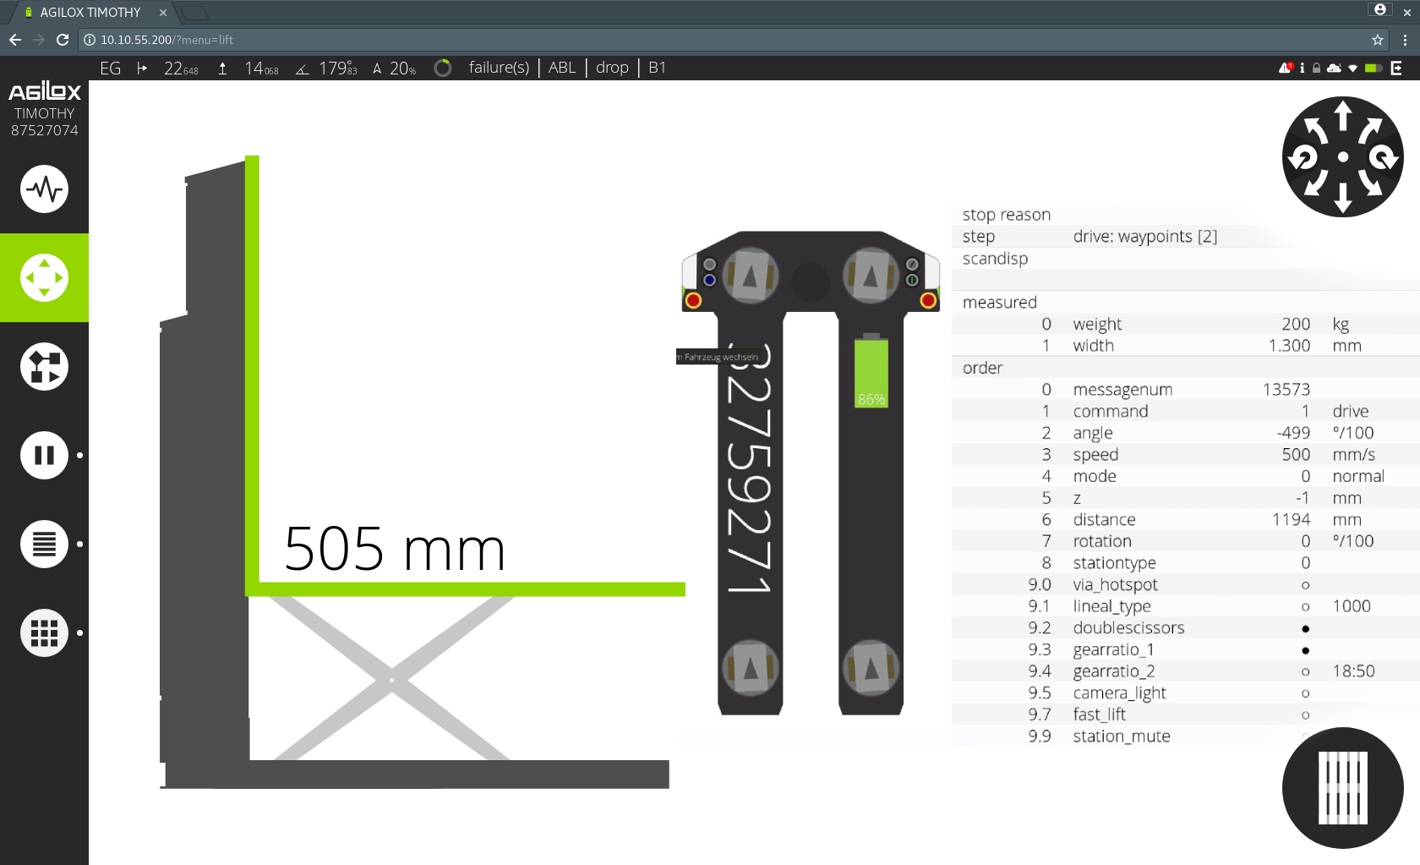Viewport: 1420px width, 865px height.
Task: Select the green manual drive control icon
Action: click(44, 277)
